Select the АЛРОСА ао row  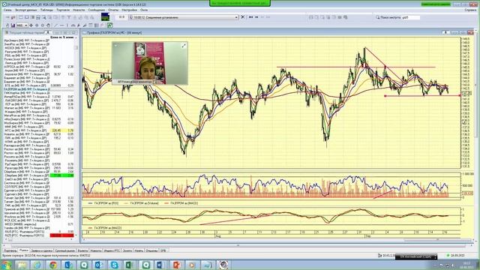[38, 67]
